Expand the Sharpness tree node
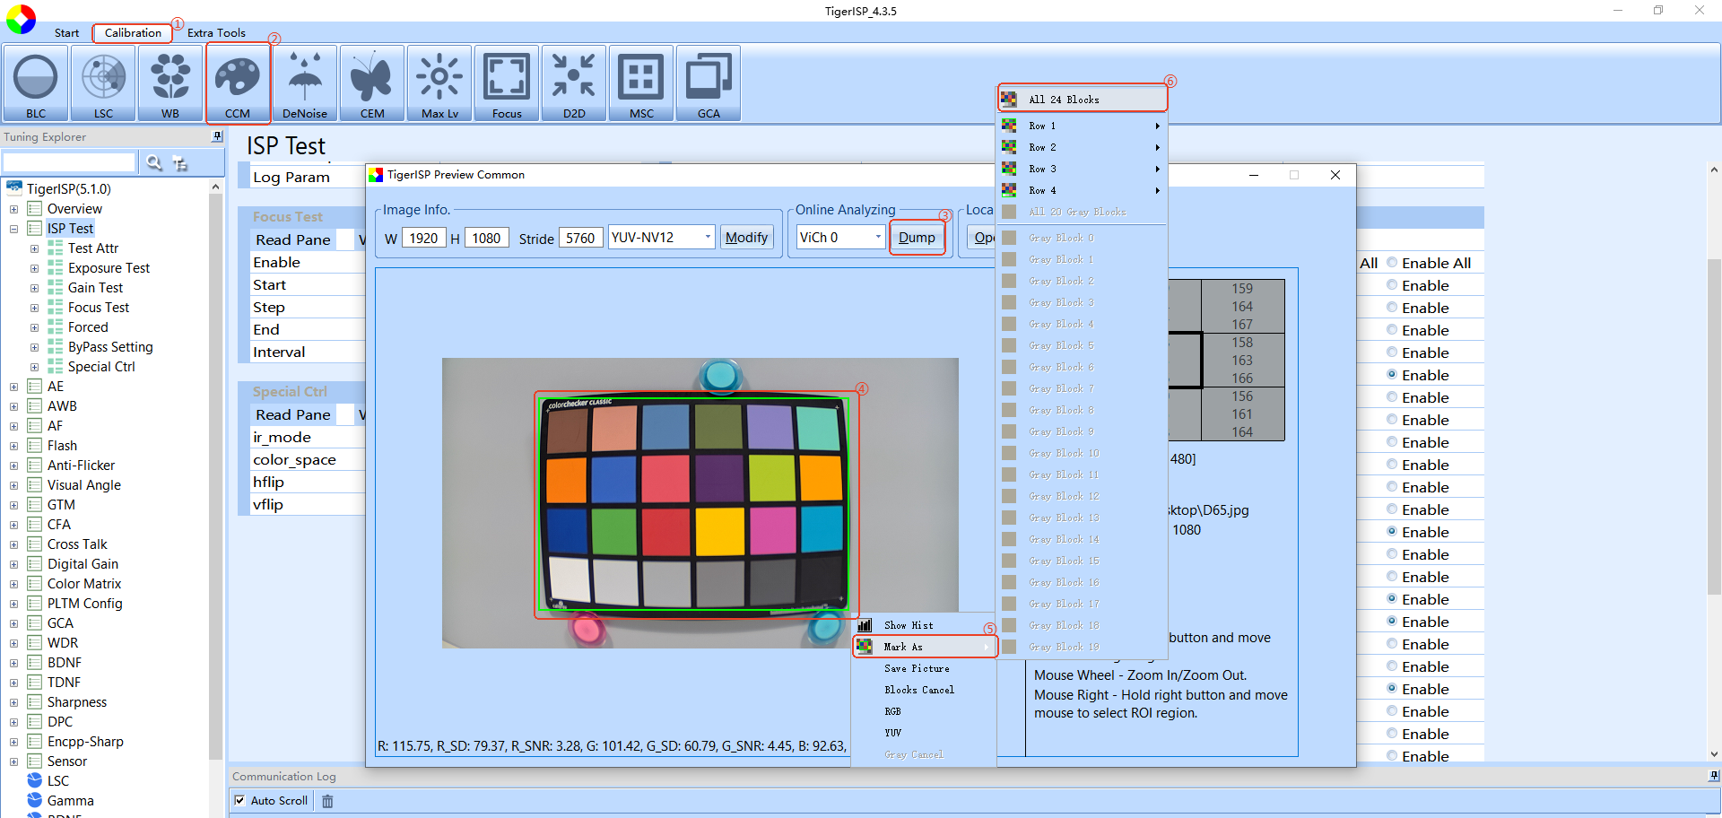The image size is (1722, 818). pos(13,702)
